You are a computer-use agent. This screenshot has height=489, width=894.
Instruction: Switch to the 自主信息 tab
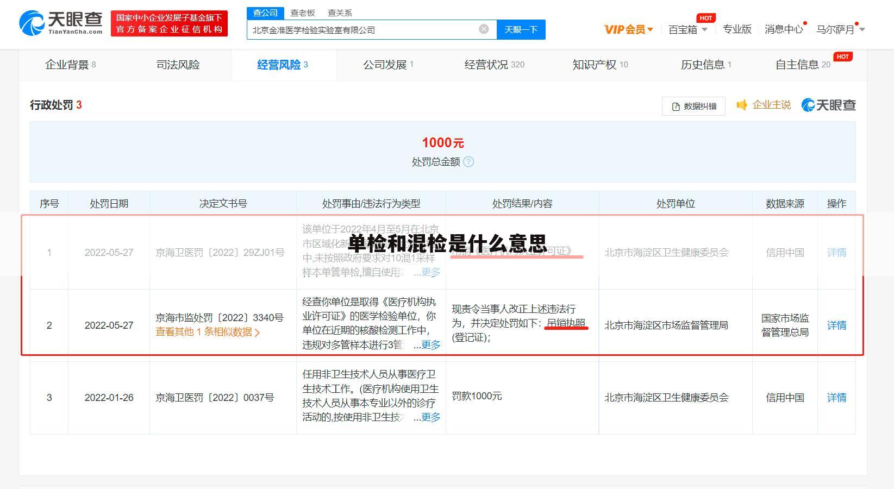pyautogui.click(x=803, y=65)
